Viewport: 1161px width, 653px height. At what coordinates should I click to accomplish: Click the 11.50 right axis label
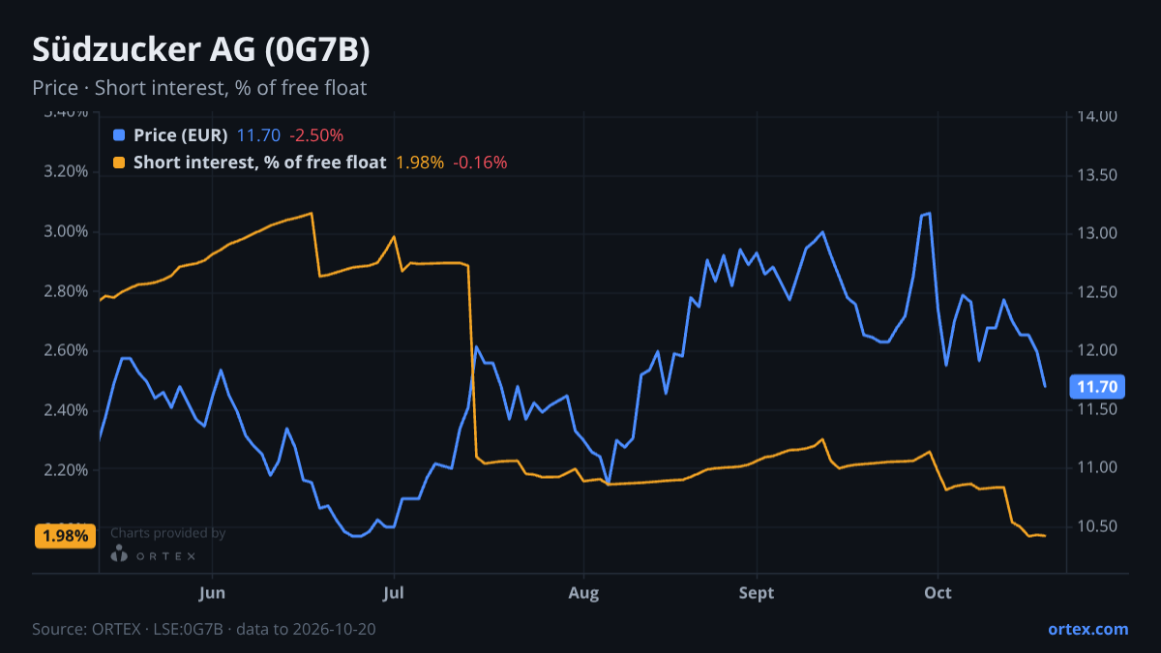click(1097, 409)
